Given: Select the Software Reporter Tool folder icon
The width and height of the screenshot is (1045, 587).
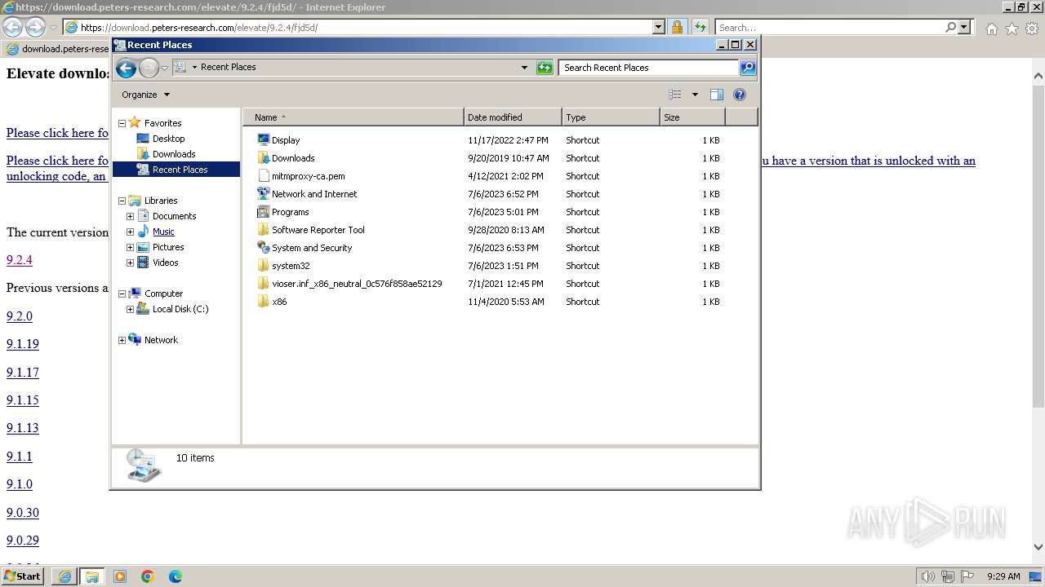Looking at the screenshot, I should point(263,230).
